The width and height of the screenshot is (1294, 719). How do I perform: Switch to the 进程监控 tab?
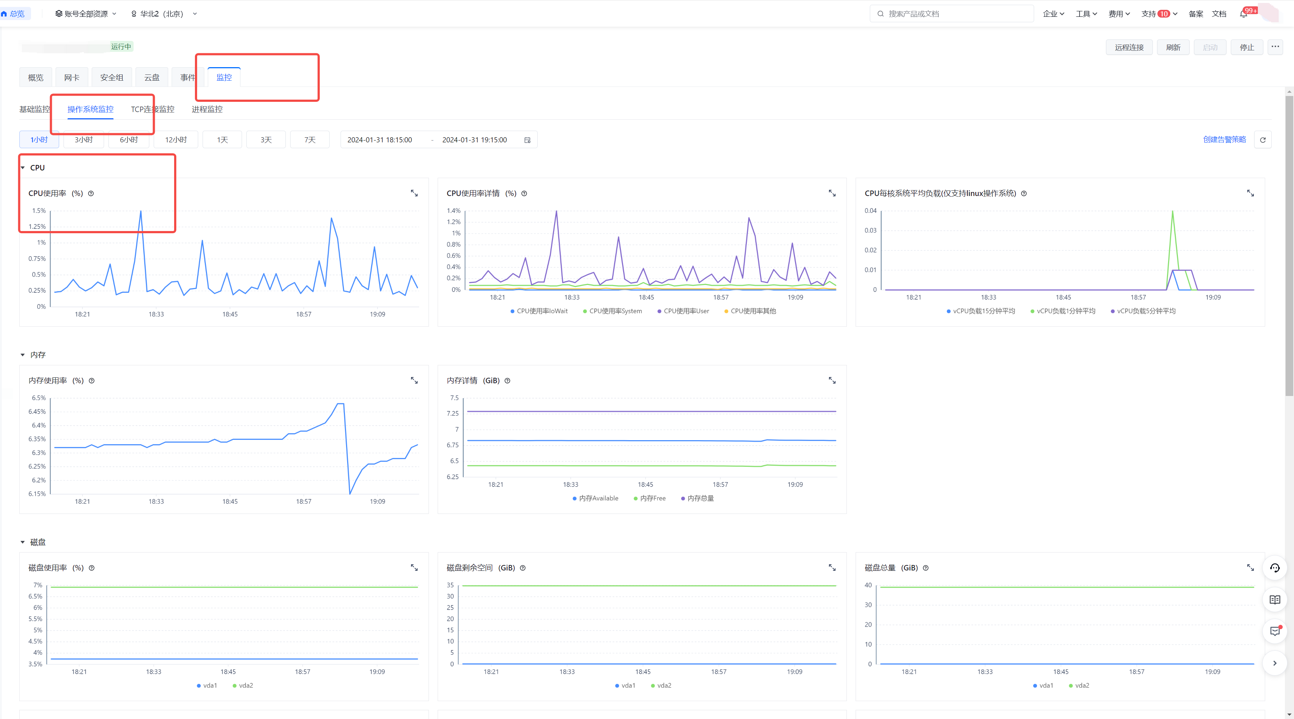pos(207,109)
